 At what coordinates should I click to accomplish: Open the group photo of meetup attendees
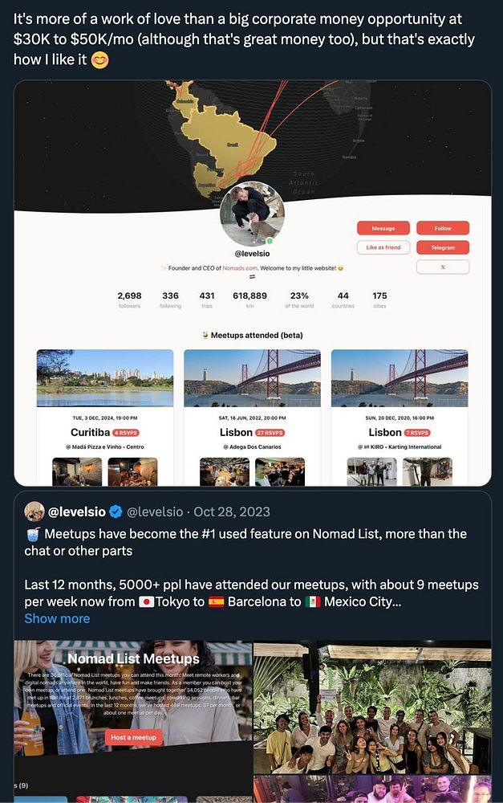[x=372, y=707]
